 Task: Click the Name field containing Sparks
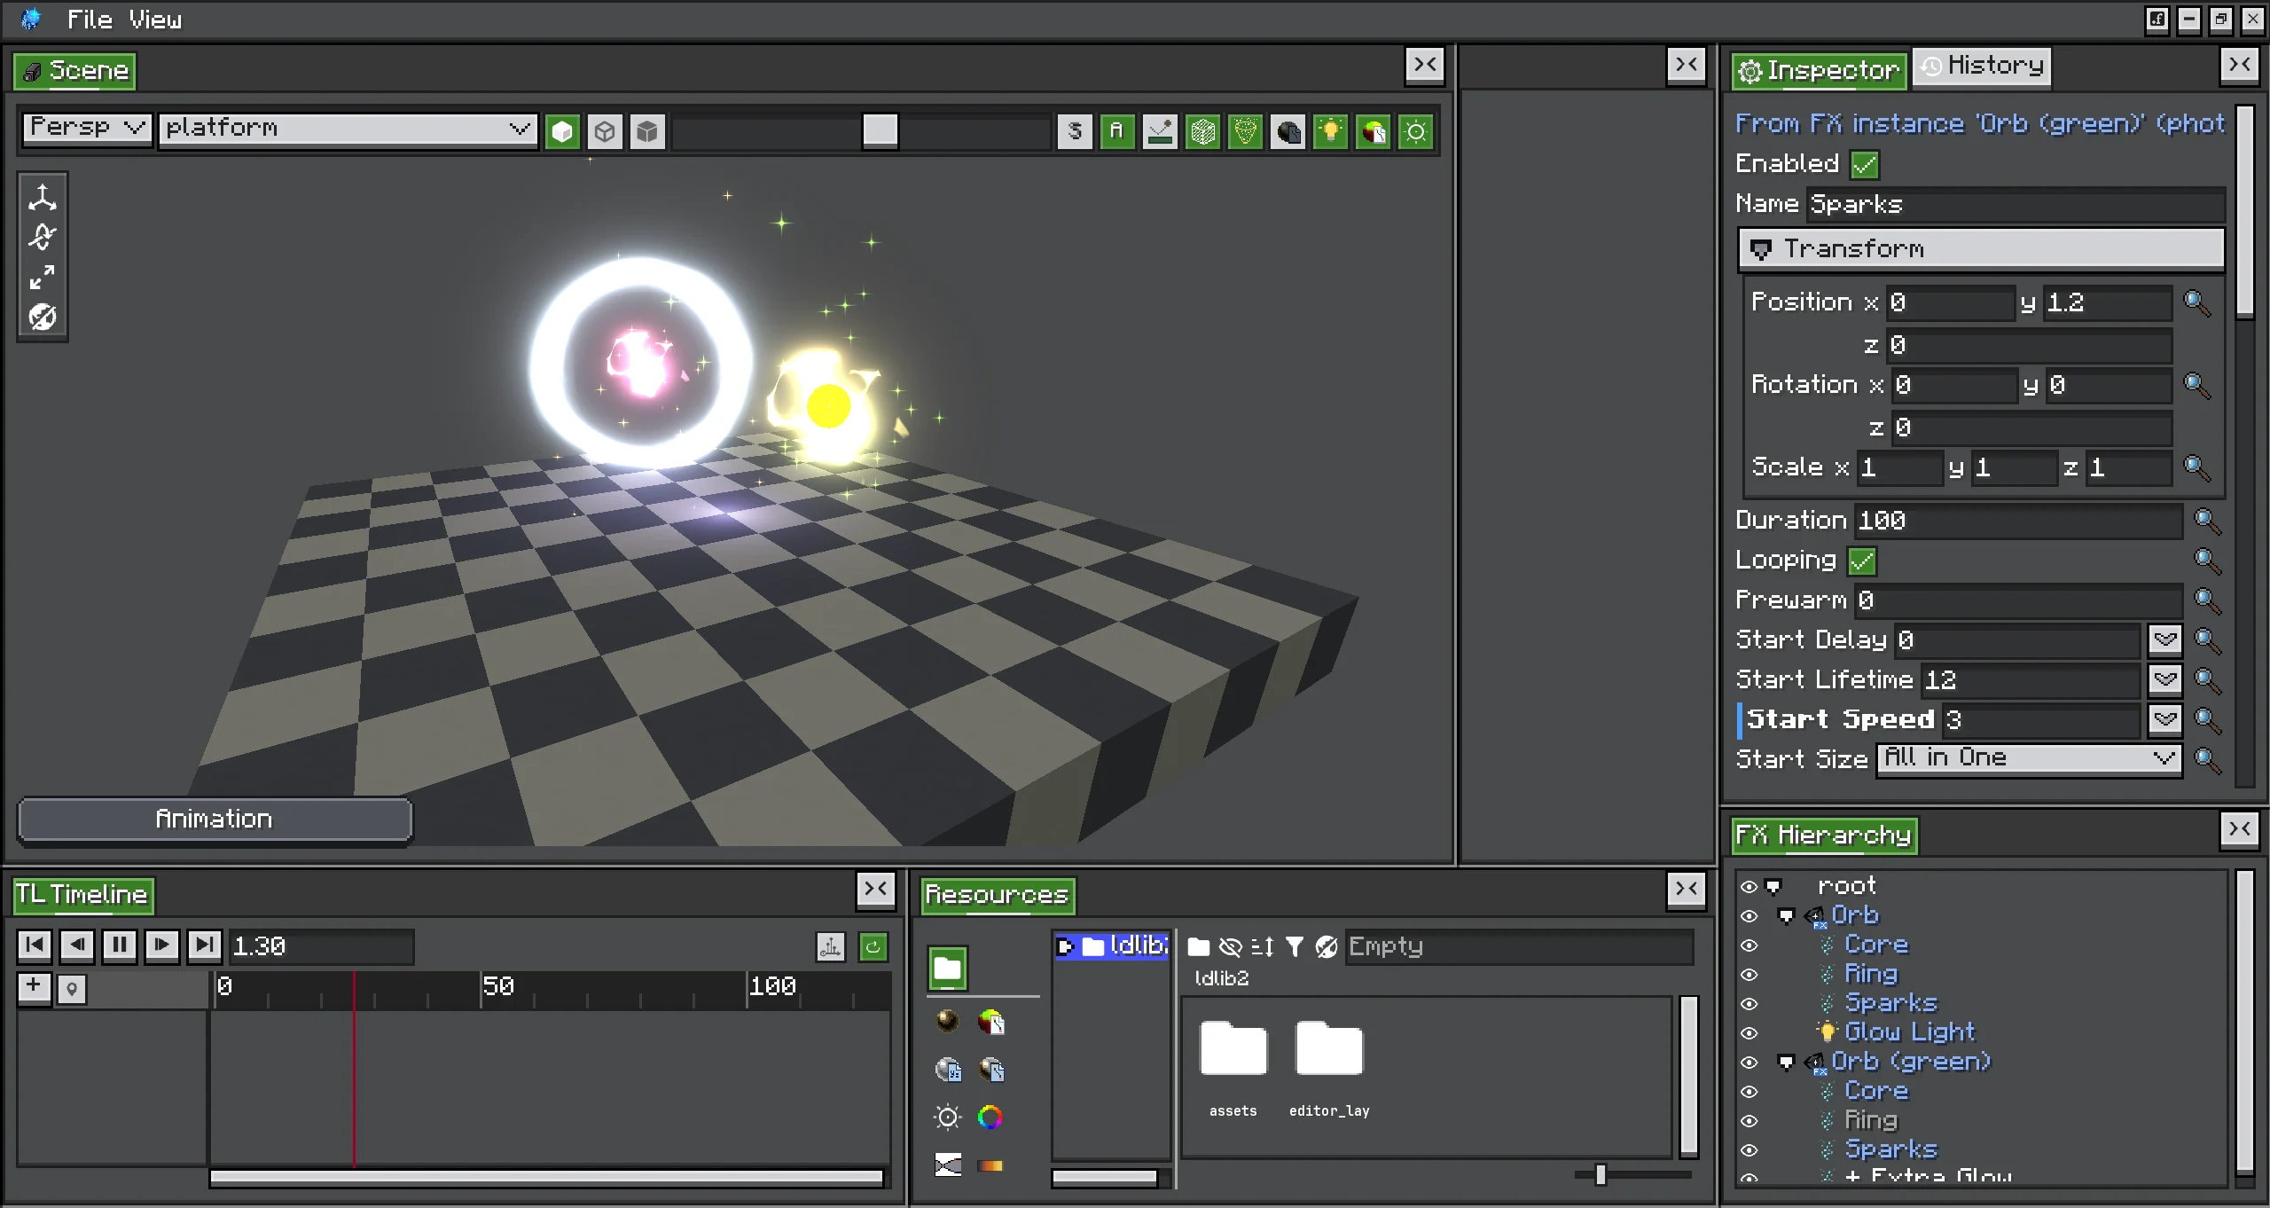(x=2016, y=204)
